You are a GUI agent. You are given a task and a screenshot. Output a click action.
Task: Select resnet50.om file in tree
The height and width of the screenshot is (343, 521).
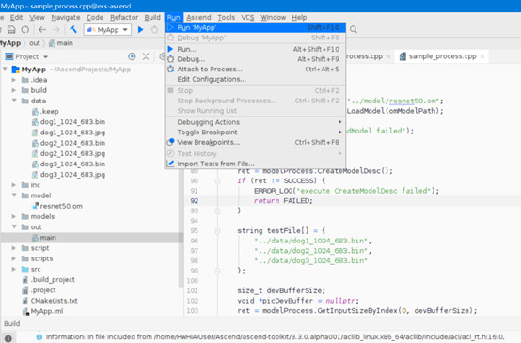tap(61, 206)
